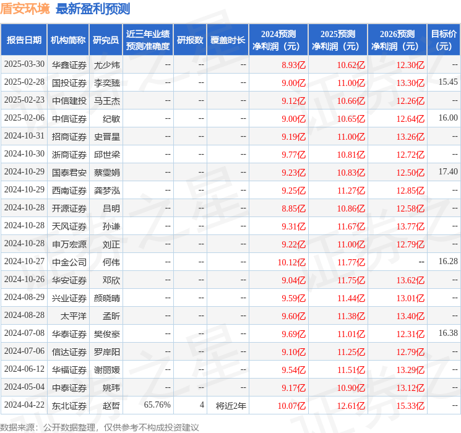Click target price 17.40
Viewport: 461px width, 433px height.
click(448, 171)
